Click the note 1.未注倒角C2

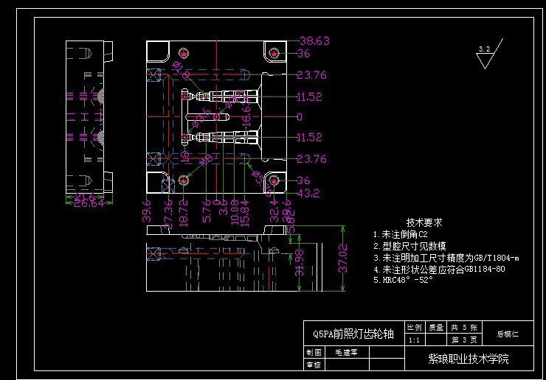coord(400,234)
